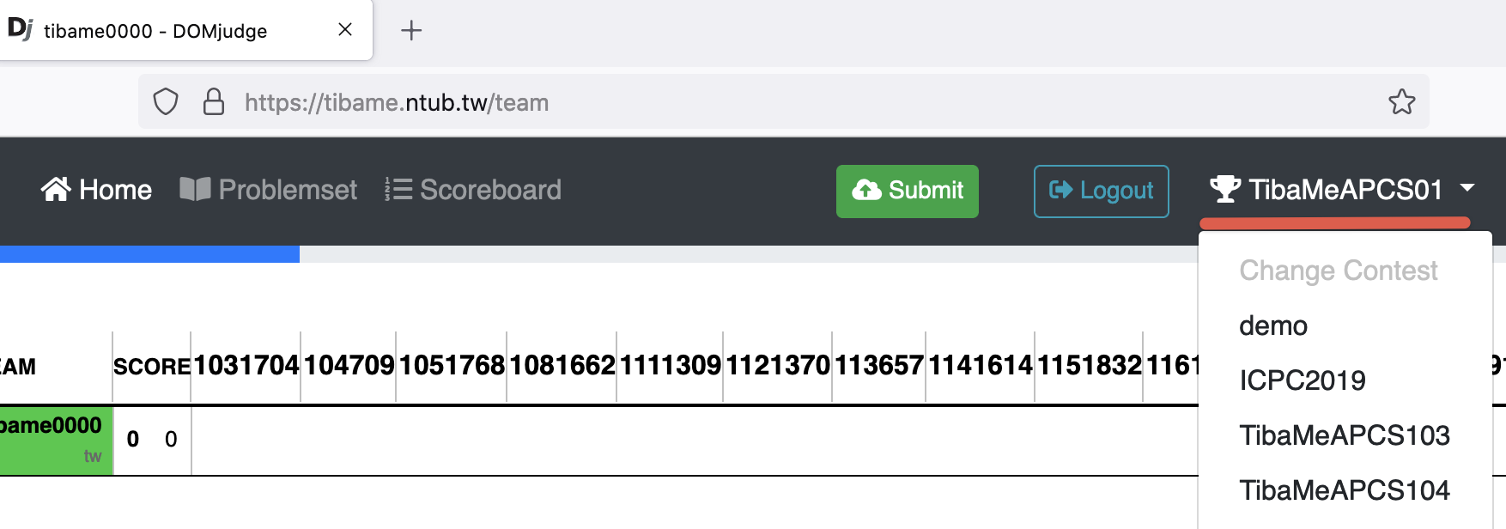The height and width of the screenshot is (529, 1506).
Task: Collapse the TibaMeAPCS01 contest dropdown caret
Action: tap(1467, 188)
